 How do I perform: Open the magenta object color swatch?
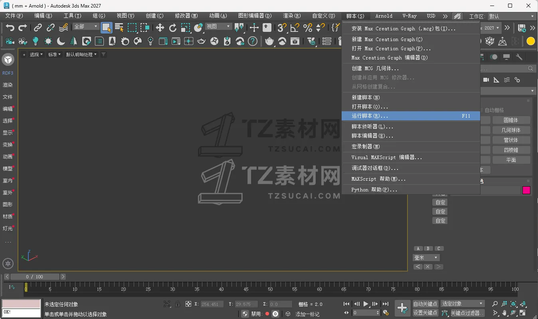526,190
